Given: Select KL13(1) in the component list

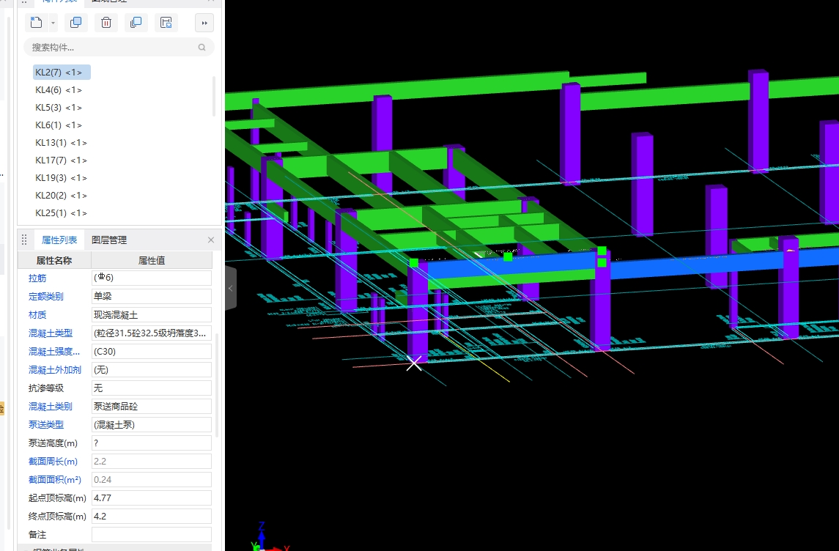Looking at the screenshot, I should coord(61,143).
